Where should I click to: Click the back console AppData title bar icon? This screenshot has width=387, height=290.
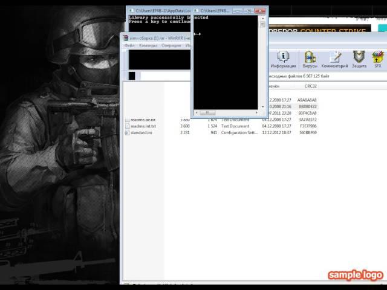pos(131,11)
